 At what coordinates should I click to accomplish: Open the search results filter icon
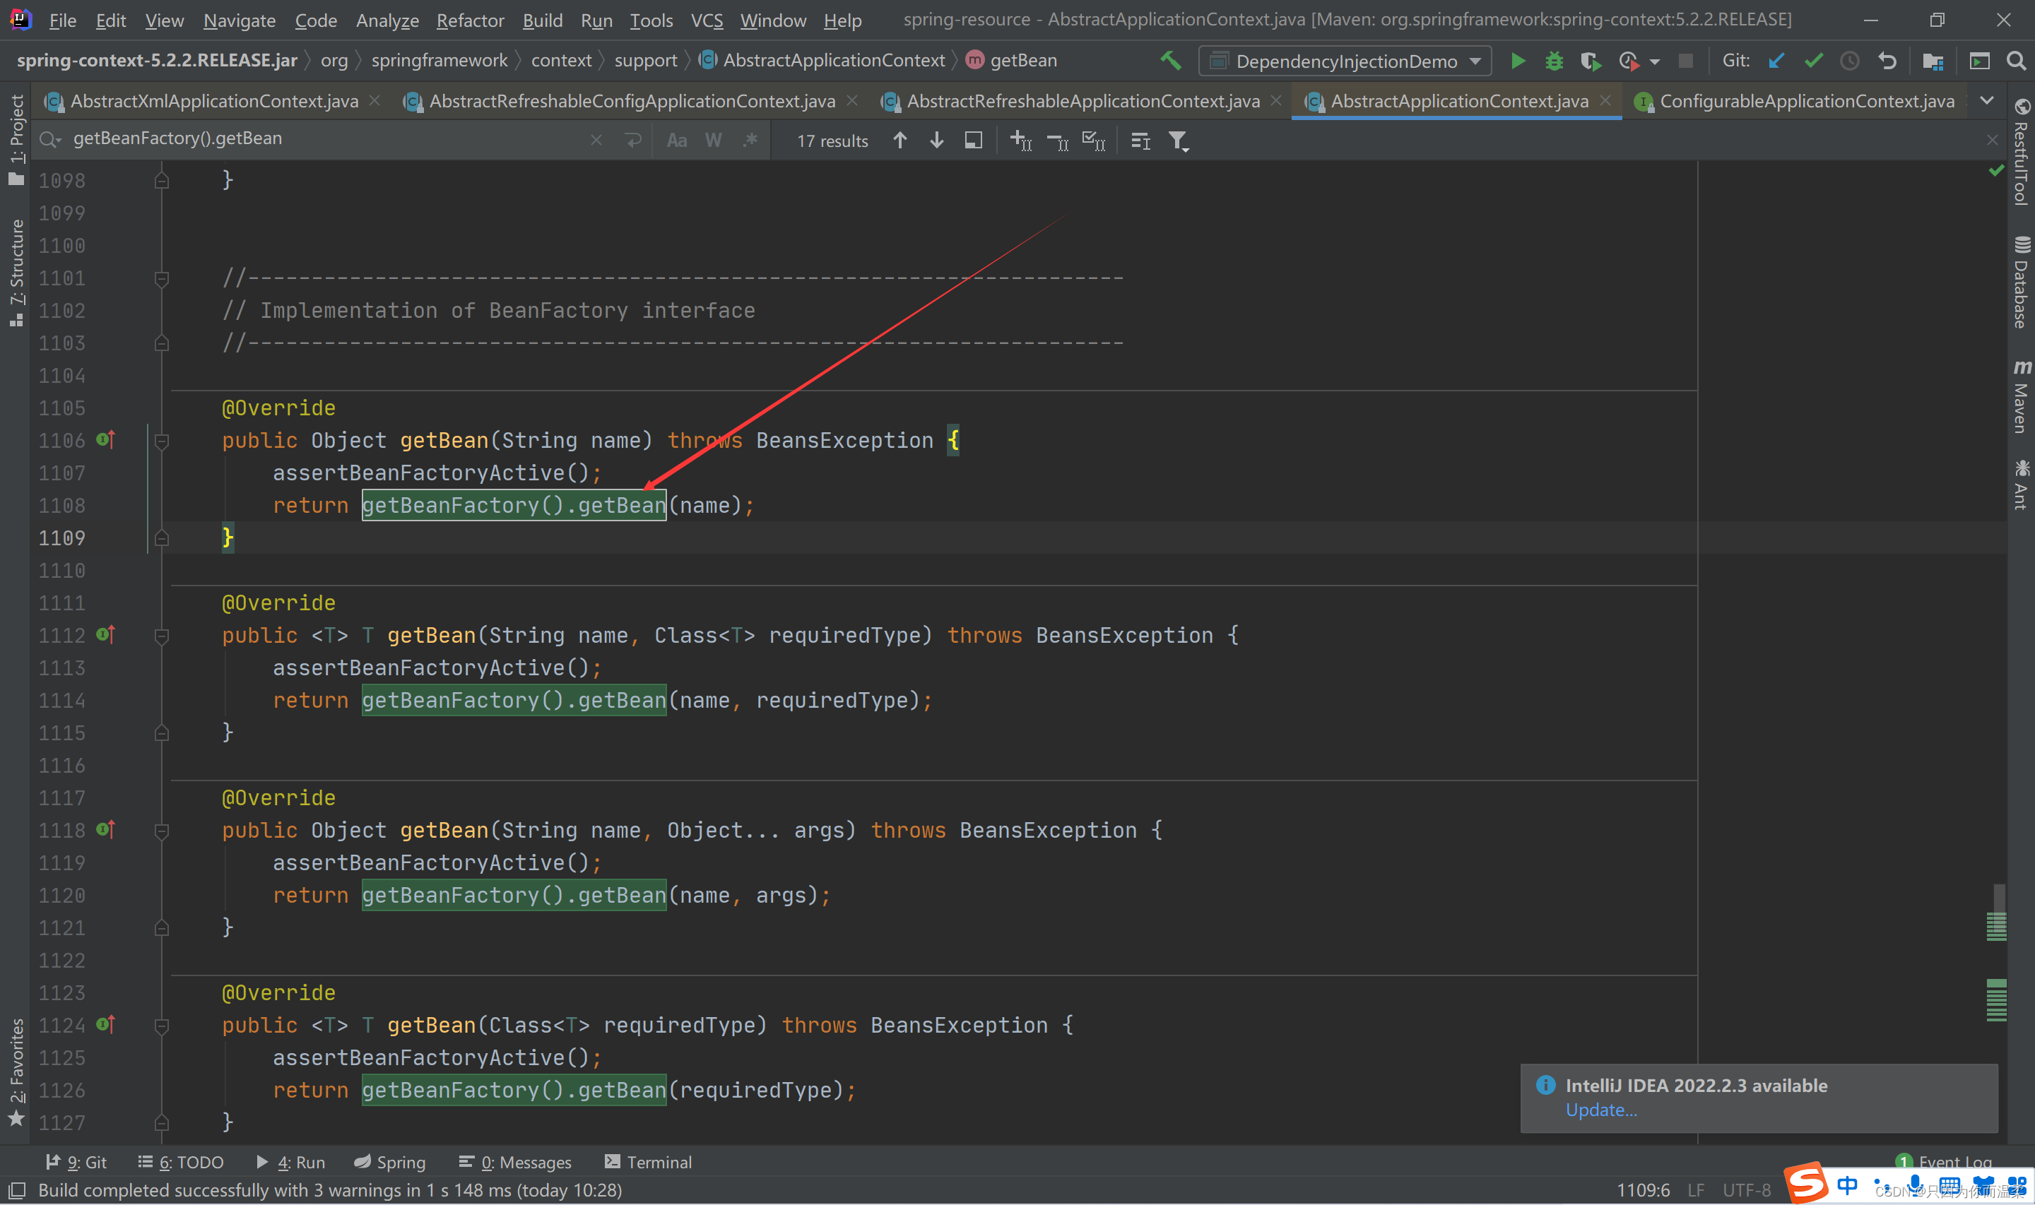[1177, 141]
